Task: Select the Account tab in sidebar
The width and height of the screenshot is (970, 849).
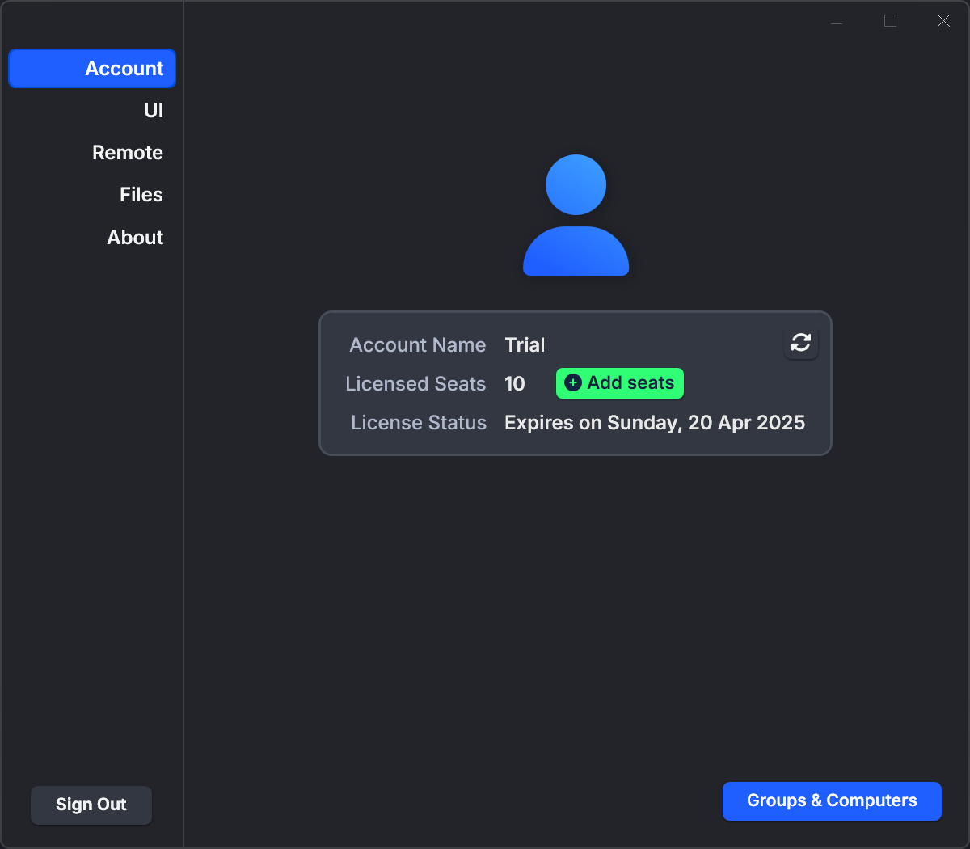Action: [x=92, y=69]
